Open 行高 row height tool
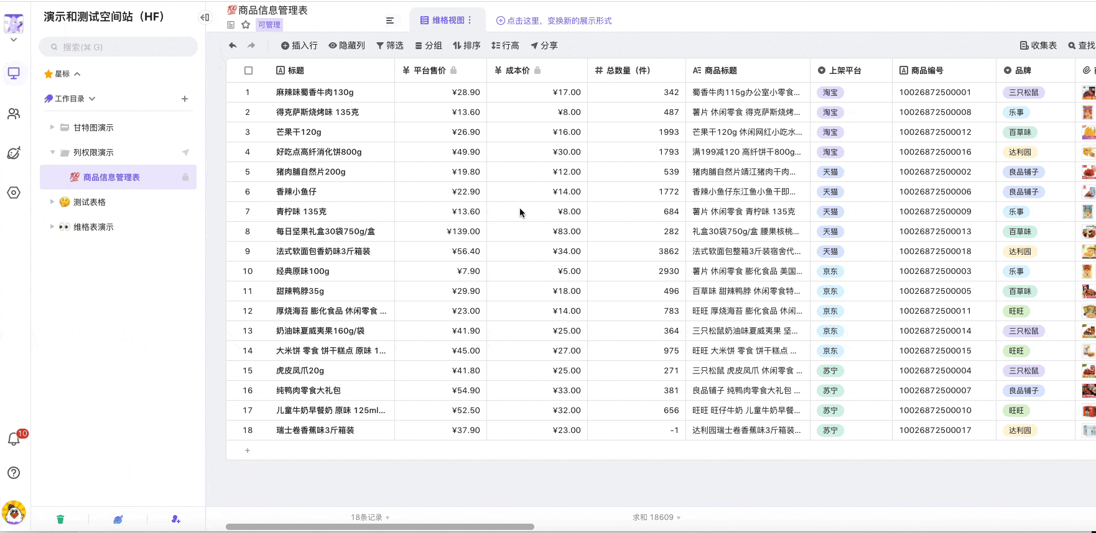This screenshot has height=533, width=1096. point(505,45)
